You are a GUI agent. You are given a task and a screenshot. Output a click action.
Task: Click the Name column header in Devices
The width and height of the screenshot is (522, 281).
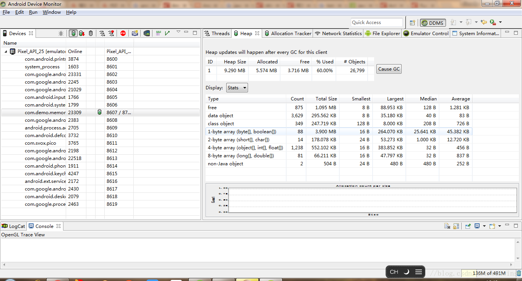(33, 43)
